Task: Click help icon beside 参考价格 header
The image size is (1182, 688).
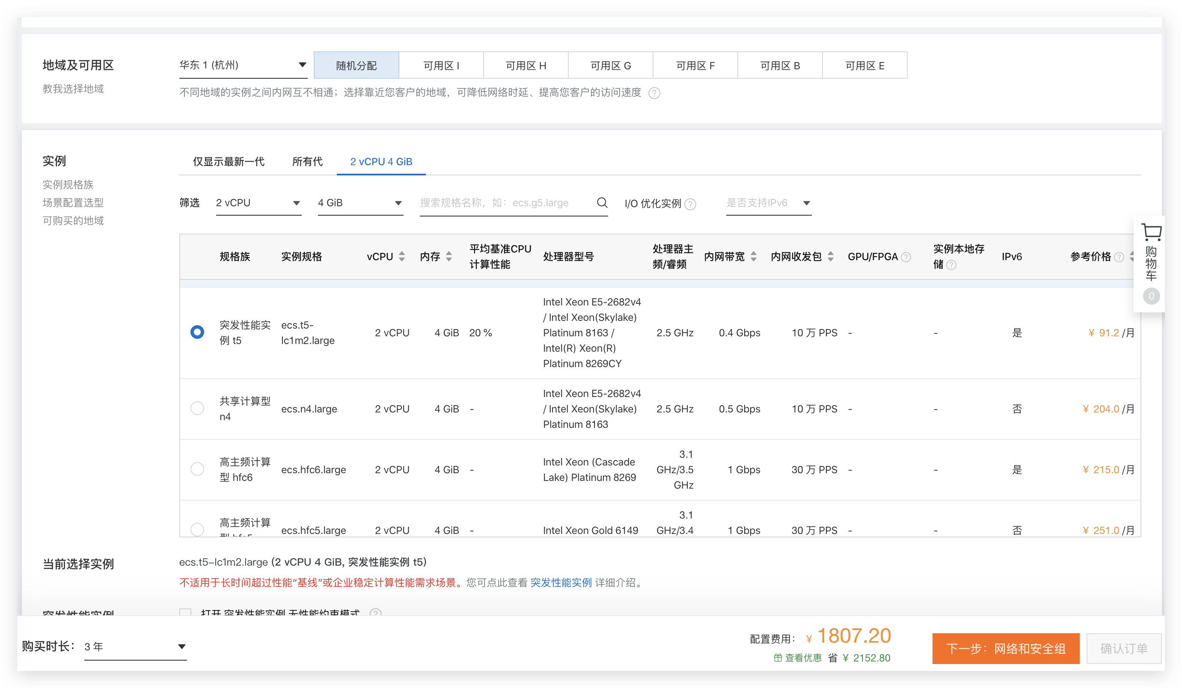Action: [x=1119, y=257]
